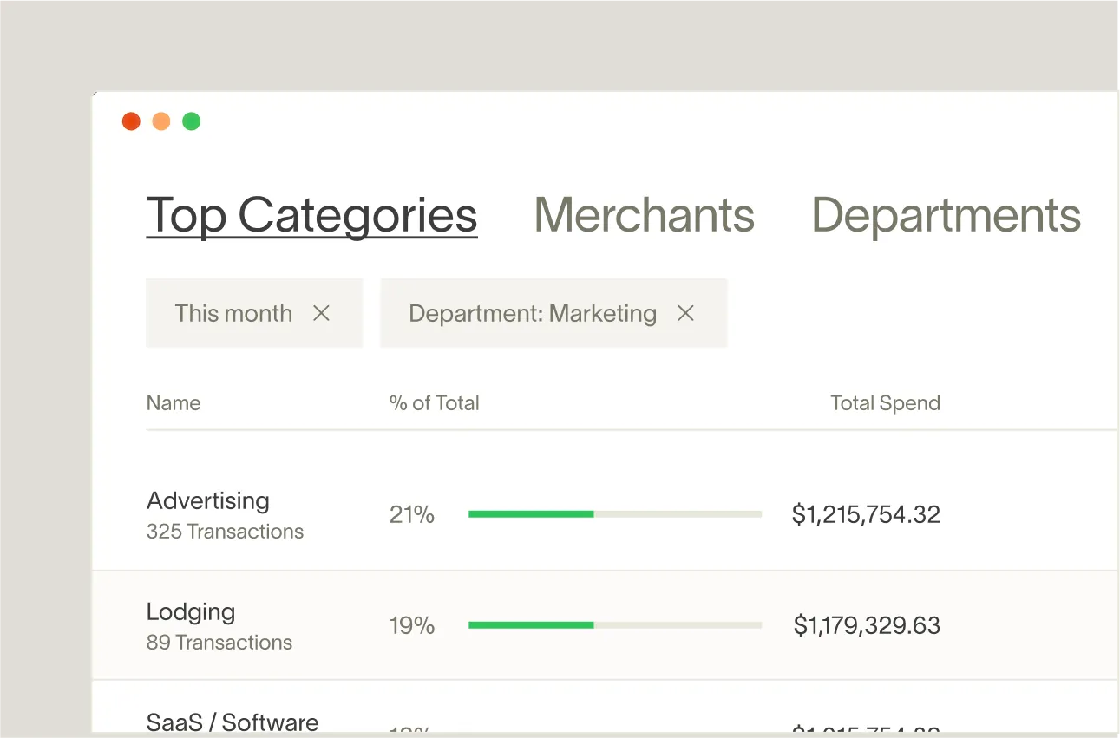Click the Advertising 21% progress bar
The height and width of the screenshot is (738, 1120).
(614, 514)
